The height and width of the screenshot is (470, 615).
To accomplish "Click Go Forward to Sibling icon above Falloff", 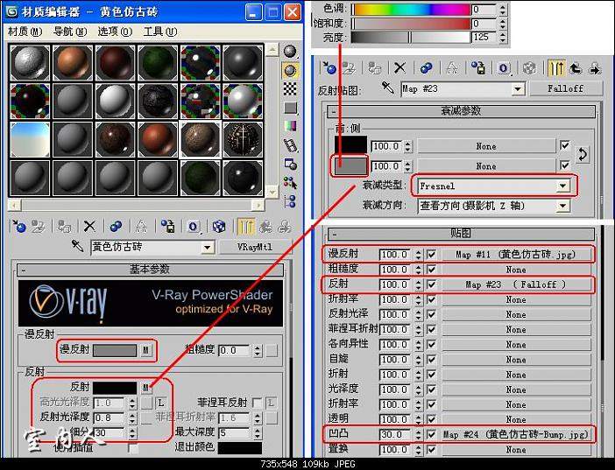I will (595, 67).
